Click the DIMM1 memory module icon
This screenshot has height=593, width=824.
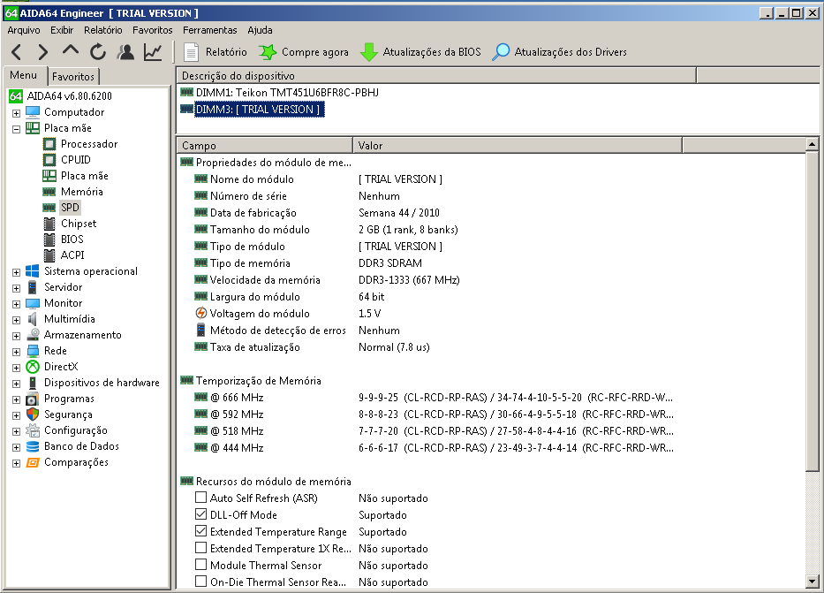click(186, 93)
